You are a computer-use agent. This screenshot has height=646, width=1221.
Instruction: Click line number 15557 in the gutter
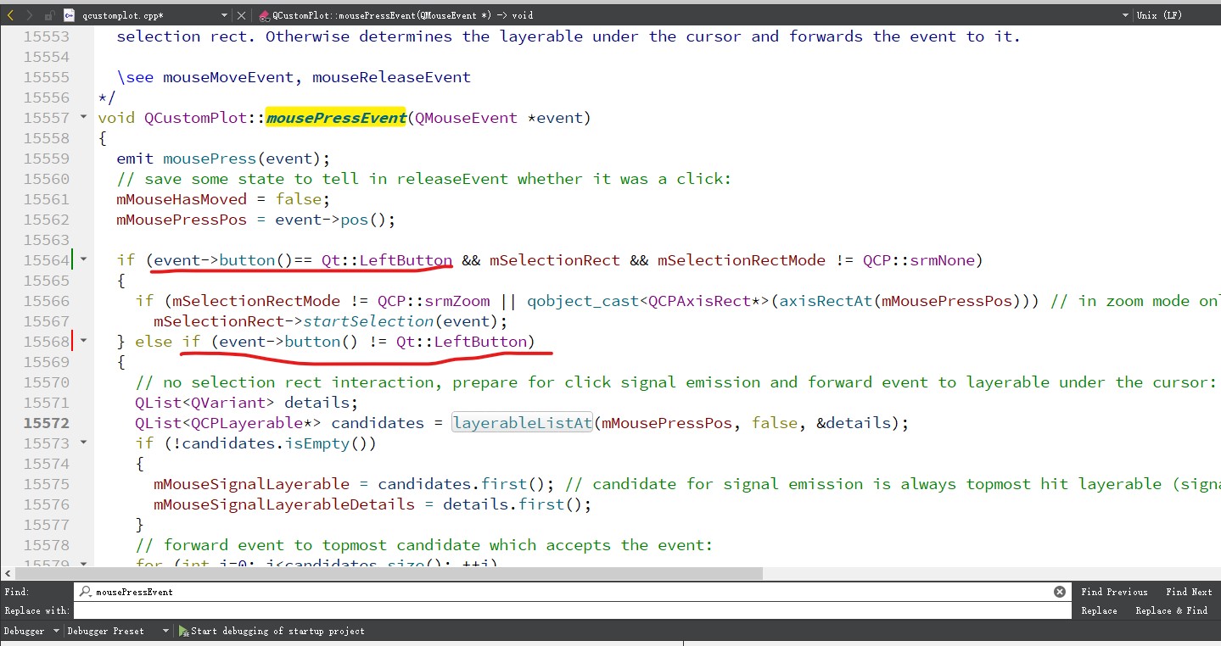(47, 118)
